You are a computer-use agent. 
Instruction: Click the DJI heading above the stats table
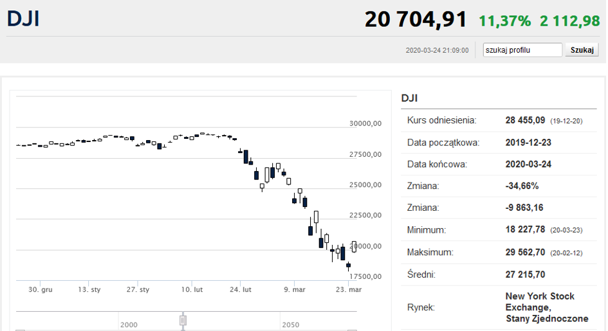click(x=410, y=98)
